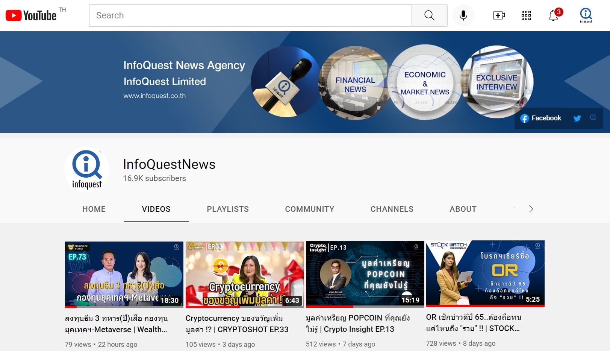Click the '728 views • 8 days ago' text
The width and height of the screenshot is (610, 351).
[461, 343]
